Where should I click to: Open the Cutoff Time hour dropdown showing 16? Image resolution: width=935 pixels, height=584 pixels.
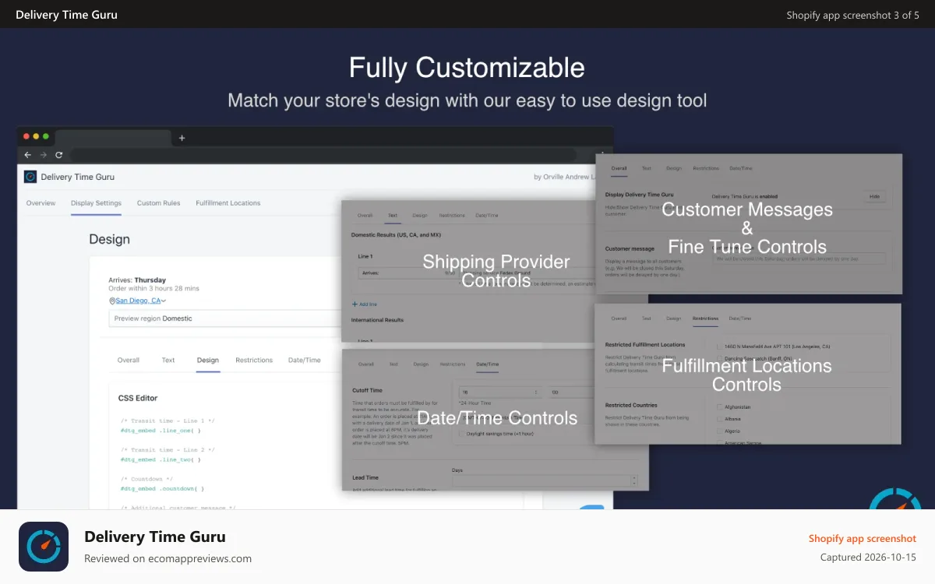(499, 392)
